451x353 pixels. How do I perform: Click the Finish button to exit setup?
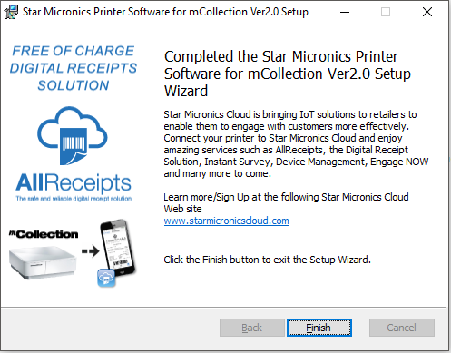pos(319,328)
